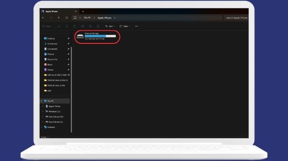Image resolution: width=288 pixels, height=161 pixels.
Task: Click the Internal Storage usage bar
Action: pos(100,36)
